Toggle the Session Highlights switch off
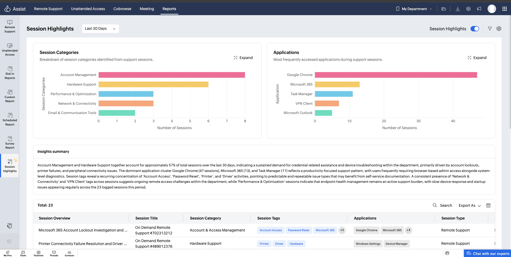Image resolution: width=511 pixels, height=257 pixels. [475, 29]
